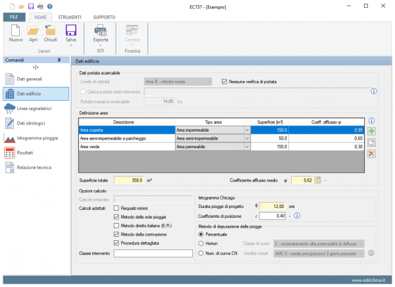Duplicate area row using copy icon
This screenshot has width=395, height=287.
coord(372,143)
